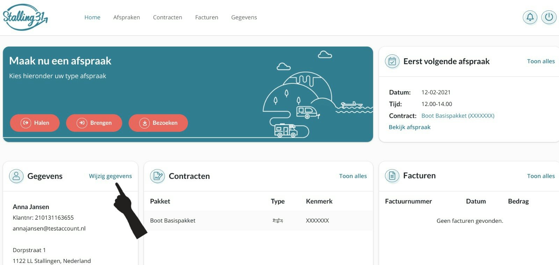Click the contract pen icon beside Contracten
559x265 pixels.
pyautogui.click(x=158, y=176)
